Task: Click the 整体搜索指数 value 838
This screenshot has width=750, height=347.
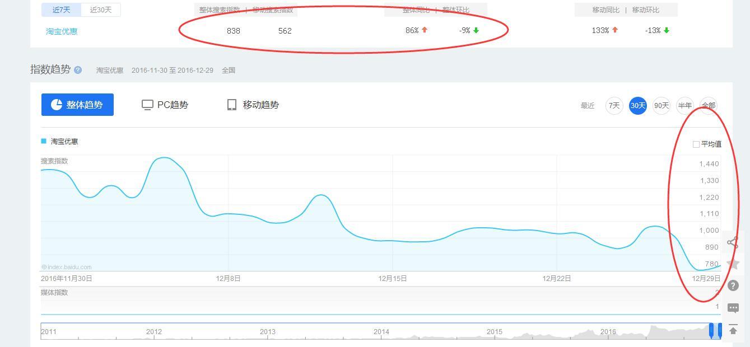Action: pos(234,31)
